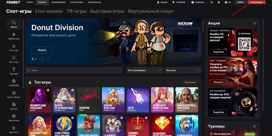Go to next banner slide arrow
Viewport: 272px width, 136px height.
tap(49, 59)
